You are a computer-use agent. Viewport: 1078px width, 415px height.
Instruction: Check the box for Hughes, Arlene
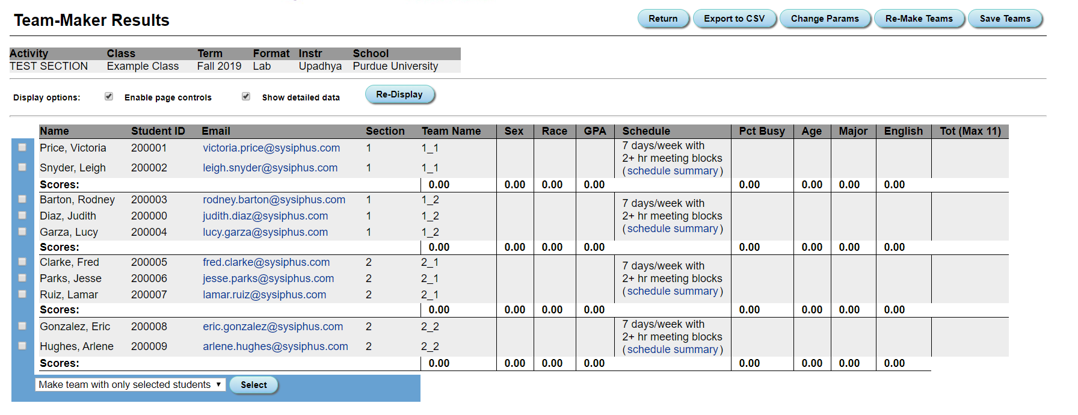point(22,346)
